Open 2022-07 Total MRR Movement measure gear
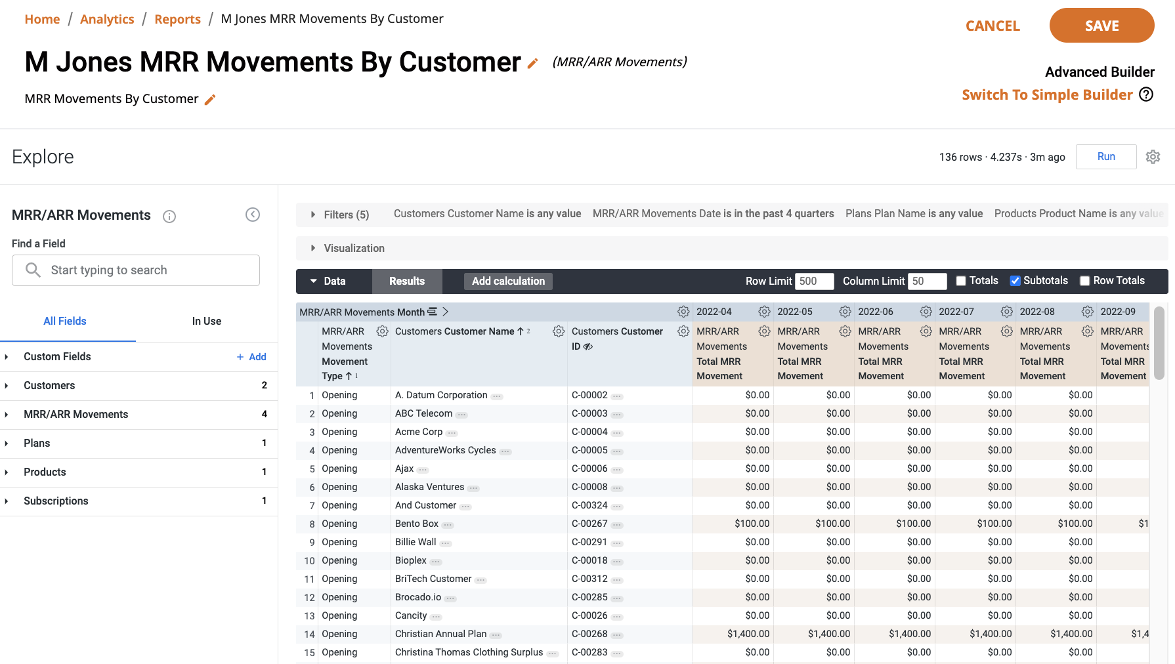 1007,331
